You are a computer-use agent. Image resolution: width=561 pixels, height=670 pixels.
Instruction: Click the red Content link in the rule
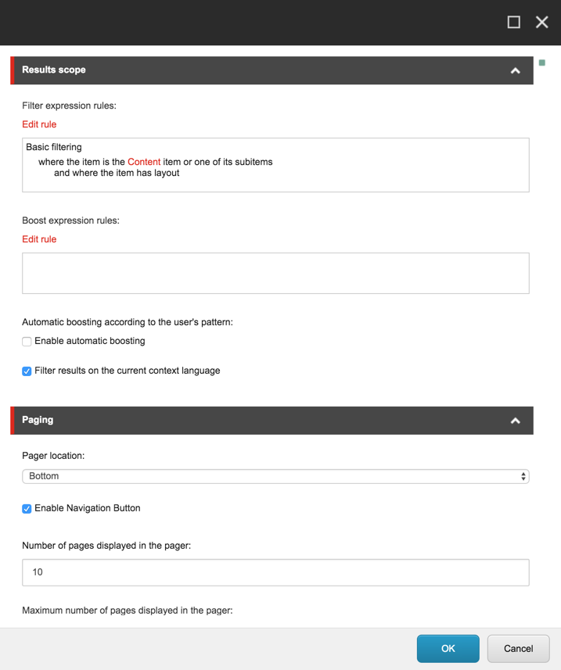pos(144,162)
